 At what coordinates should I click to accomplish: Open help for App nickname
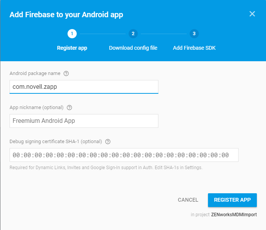[69, 108]
